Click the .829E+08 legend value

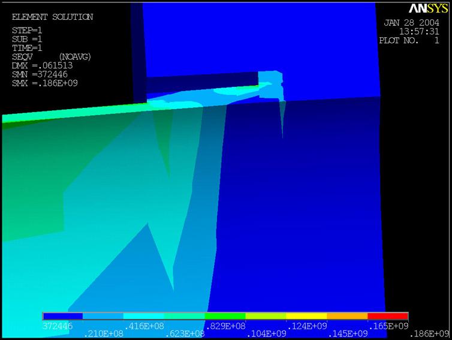pos(225,326)
